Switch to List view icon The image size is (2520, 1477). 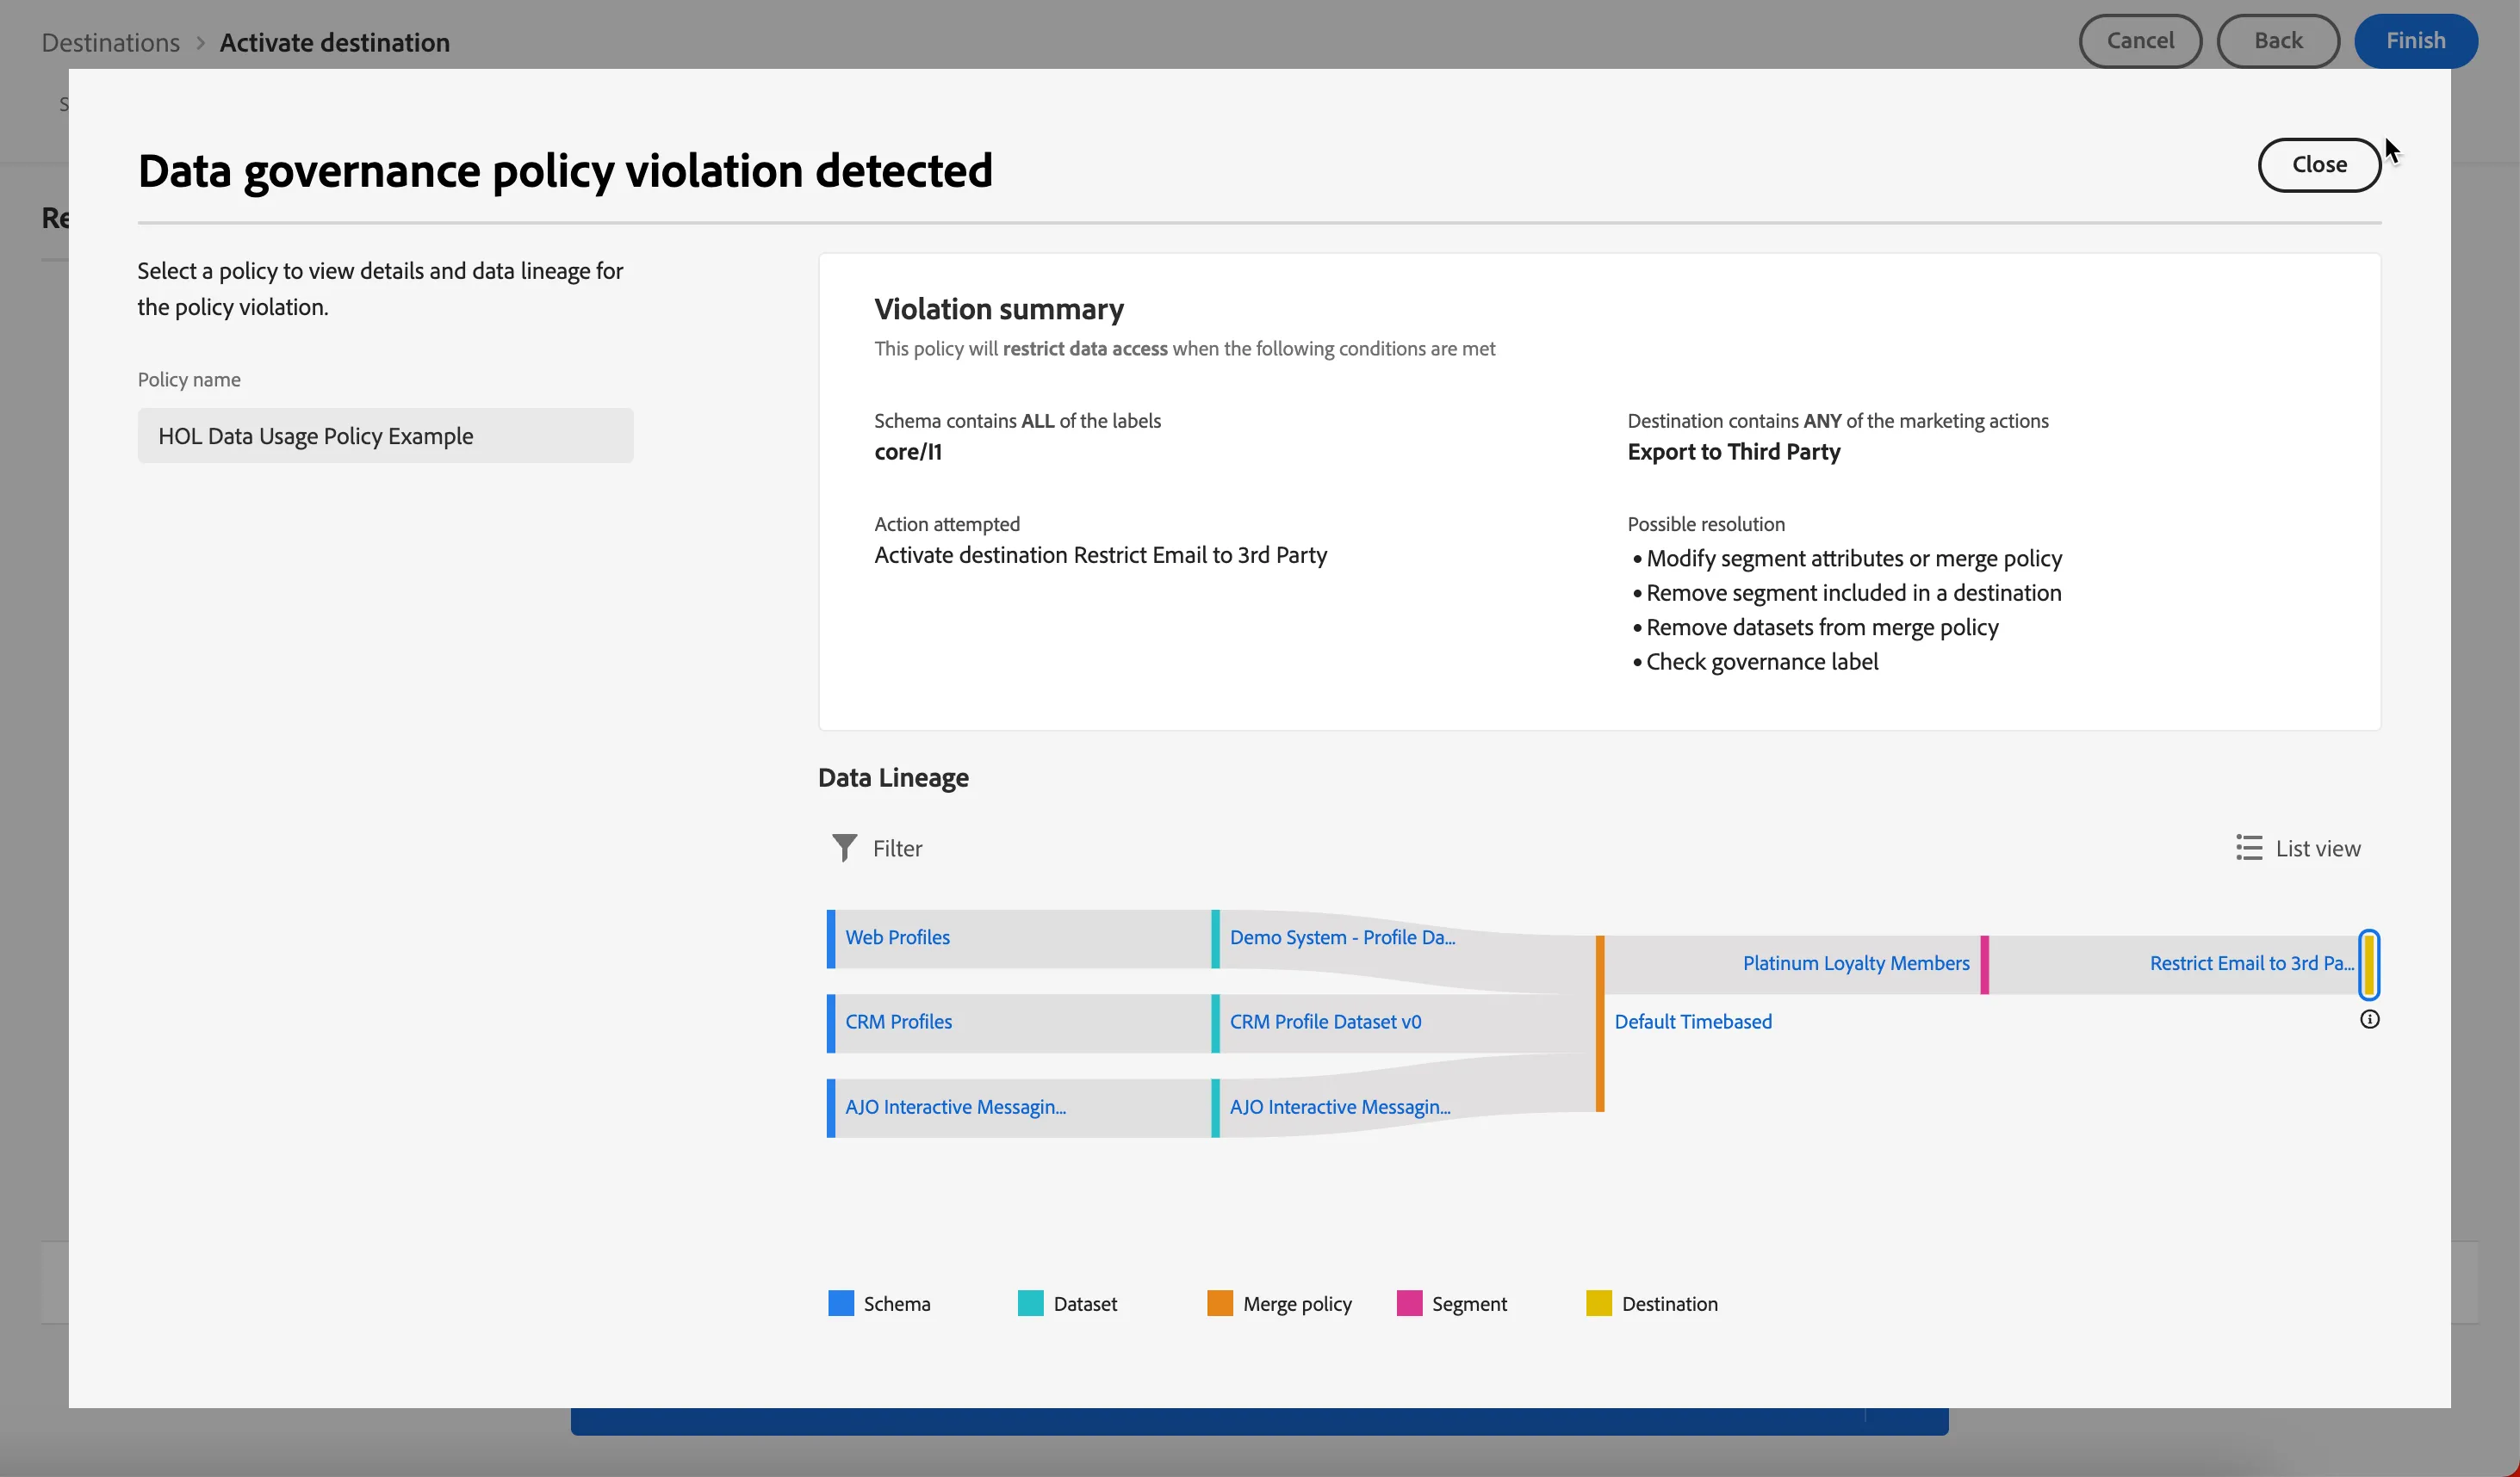2249,848
